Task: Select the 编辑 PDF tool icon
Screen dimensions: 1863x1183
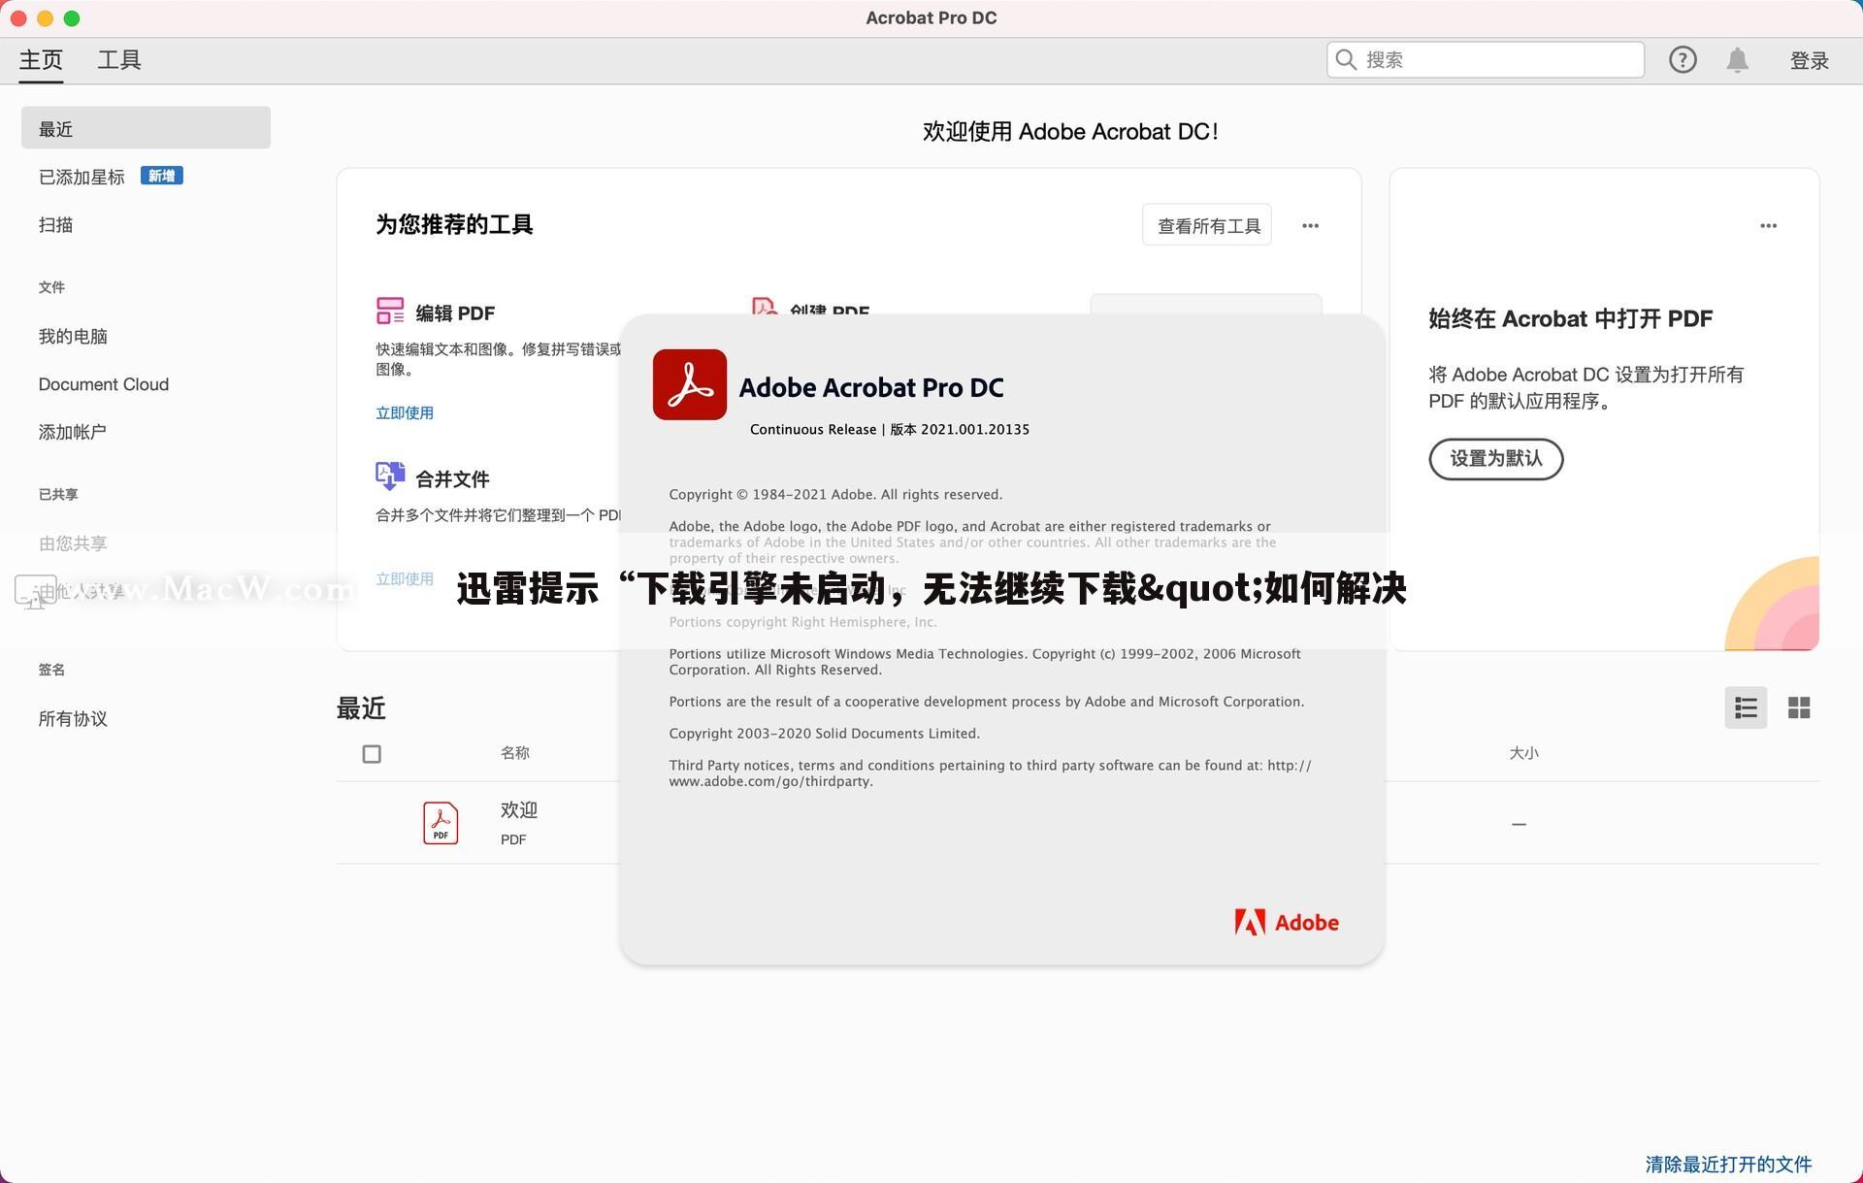Action: (x=390, y=311)
